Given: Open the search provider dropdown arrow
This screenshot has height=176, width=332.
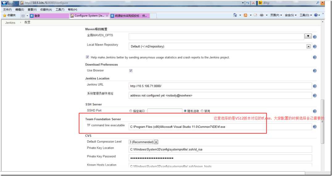Looking at the screenshot, I should coord(322,3).
